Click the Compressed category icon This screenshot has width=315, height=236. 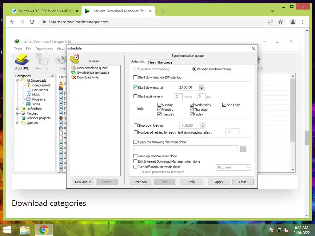[29, 85]
